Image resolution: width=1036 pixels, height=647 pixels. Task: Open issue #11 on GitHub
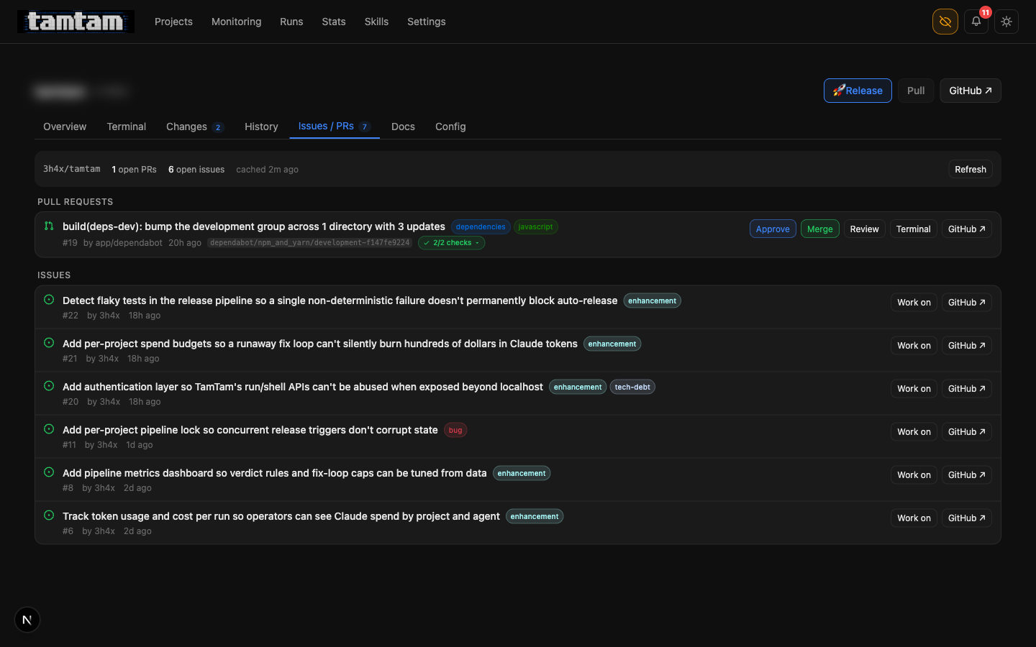[x=967, y=431]
